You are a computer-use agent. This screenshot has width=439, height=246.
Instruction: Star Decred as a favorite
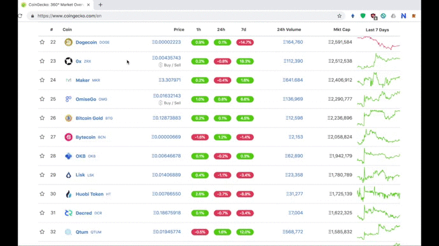pos(42,213)
